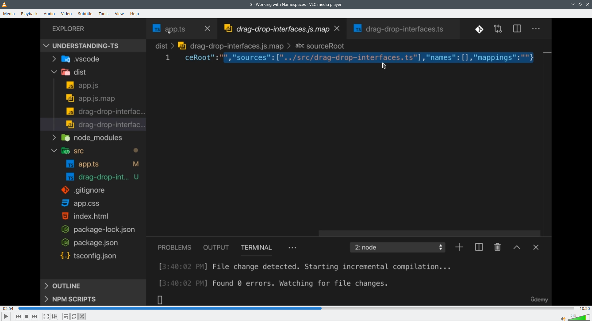Open the .gitignore file
592x321 pixels.
93,190
